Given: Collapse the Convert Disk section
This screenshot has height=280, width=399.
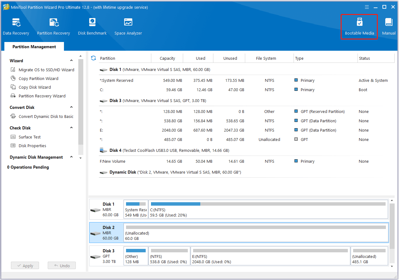Looking at the screenshot, I should [71, 107].
